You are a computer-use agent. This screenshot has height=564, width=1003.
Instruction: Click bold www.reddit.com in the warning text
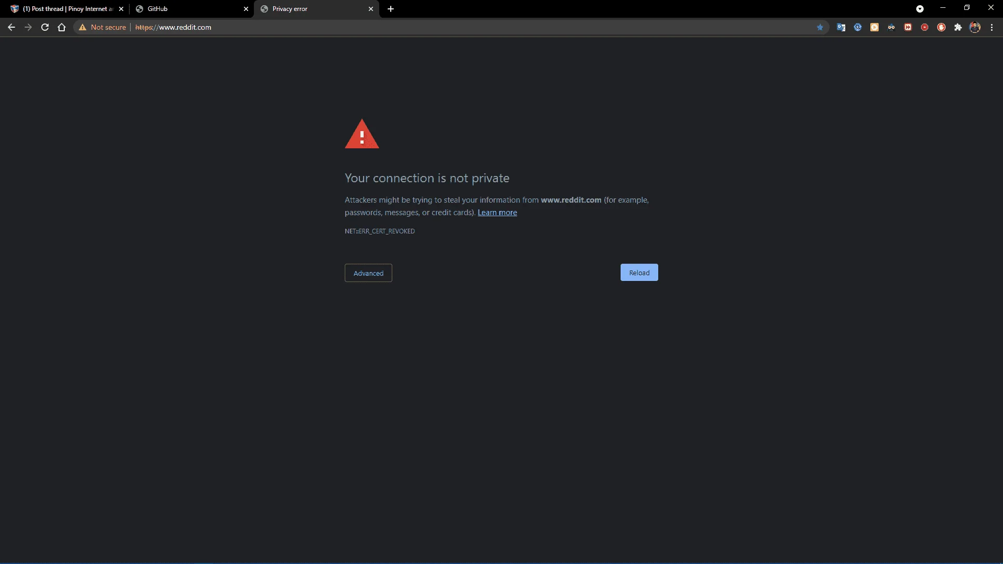pos(571,200)
